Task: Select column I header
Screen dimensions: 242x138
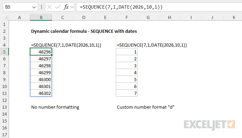Action: click(x=191, y=17)
